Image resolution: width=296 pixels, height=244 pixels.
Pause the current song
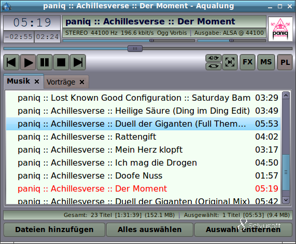point(45,62)
